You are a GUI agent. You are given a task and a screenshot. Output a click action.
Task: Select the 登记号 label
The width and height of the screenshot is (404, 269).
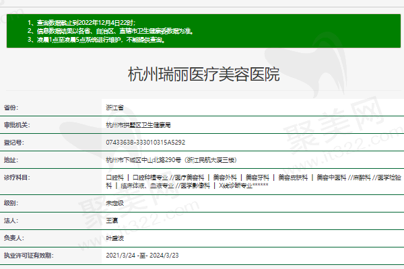[13, 143]
